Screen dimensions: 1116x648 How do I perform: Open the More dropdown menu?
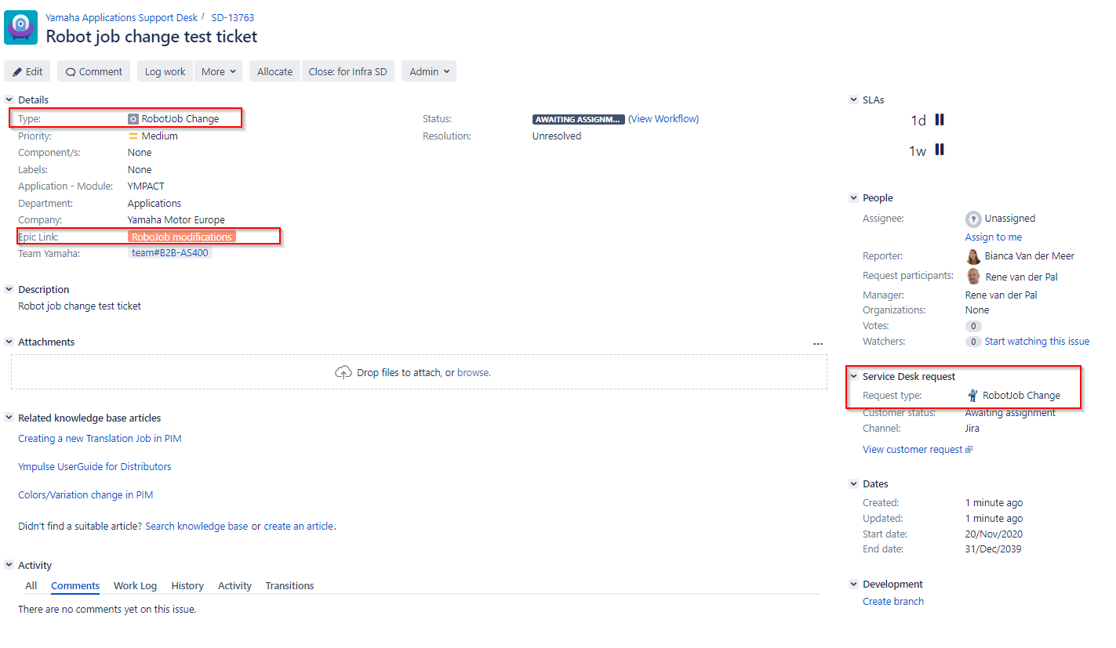[218, 71]
